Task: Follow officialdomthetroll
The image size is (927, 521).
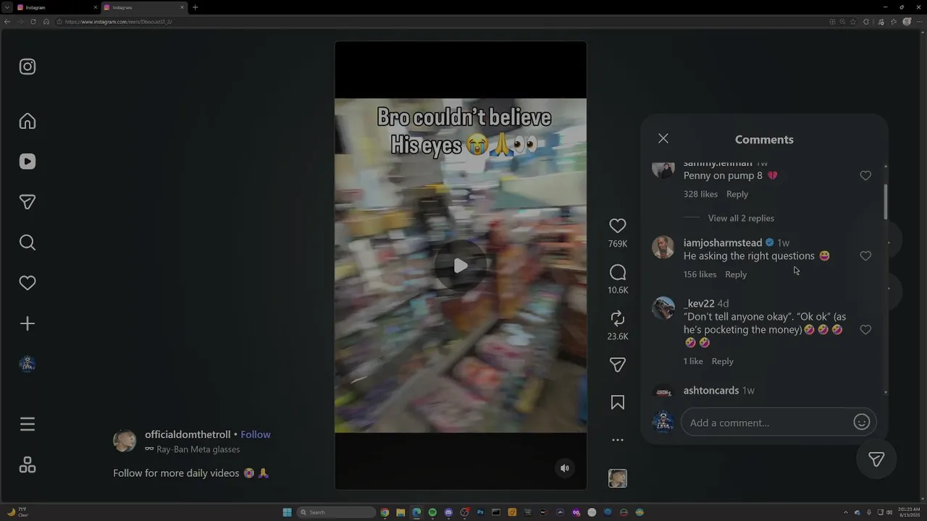Action: tap(256, 435)
